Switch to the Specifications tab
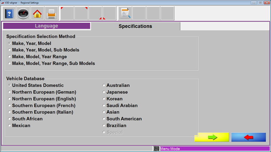271x152 pixels. pyautogui.click(x=135, y=26)
